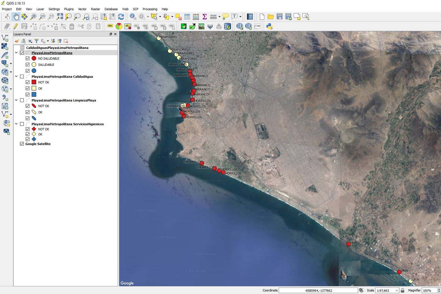441x294 pixels.
Task: Click the red NO SALUDABLE legend symbol
Action: [x=34, y=59]
